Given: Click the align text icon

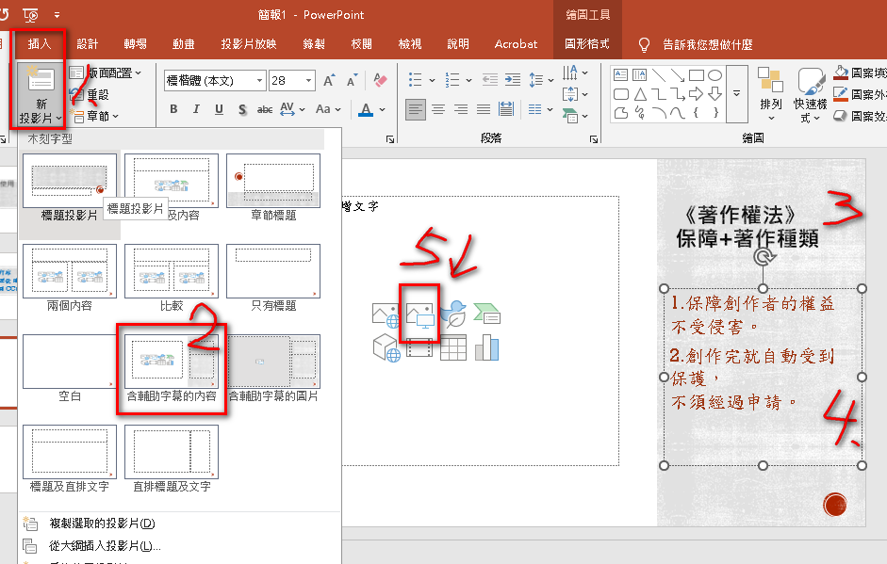Looking at the screenshot, I should (x=569, y=94).
